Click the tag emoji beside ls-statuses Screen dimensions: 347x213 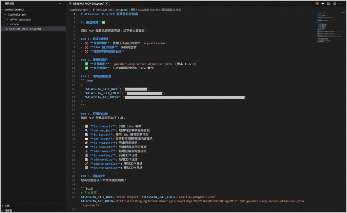coord(86,143)
